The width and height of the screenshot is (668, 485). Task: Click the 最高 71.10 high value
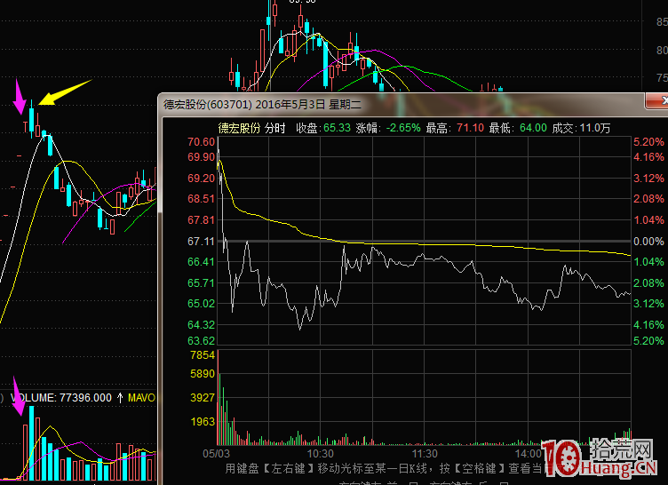coord(470,128)
